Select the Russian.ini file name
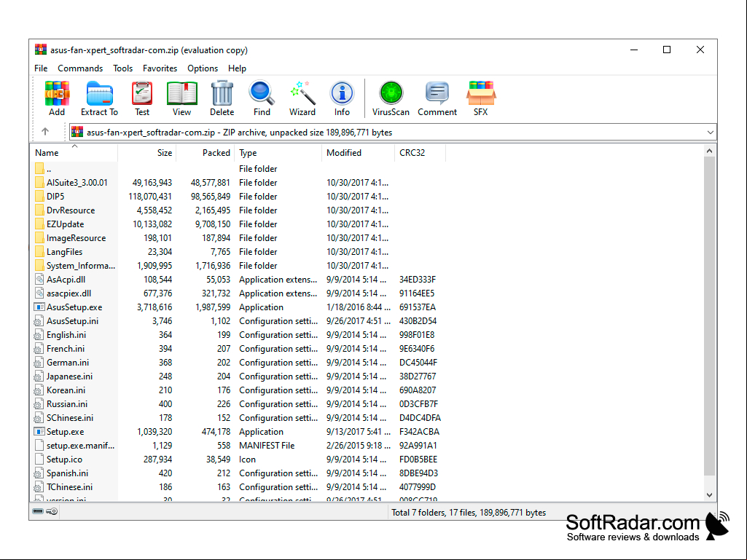The image size is (747, 560). pos(67,404)
